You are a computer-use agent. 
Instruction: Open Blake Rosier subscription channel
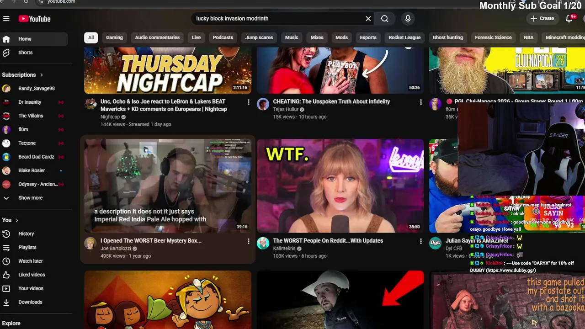(x=34, y=170)
